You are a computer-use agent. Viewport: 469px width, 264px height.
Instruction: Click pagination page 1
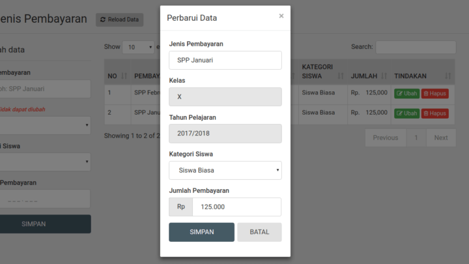416,138
